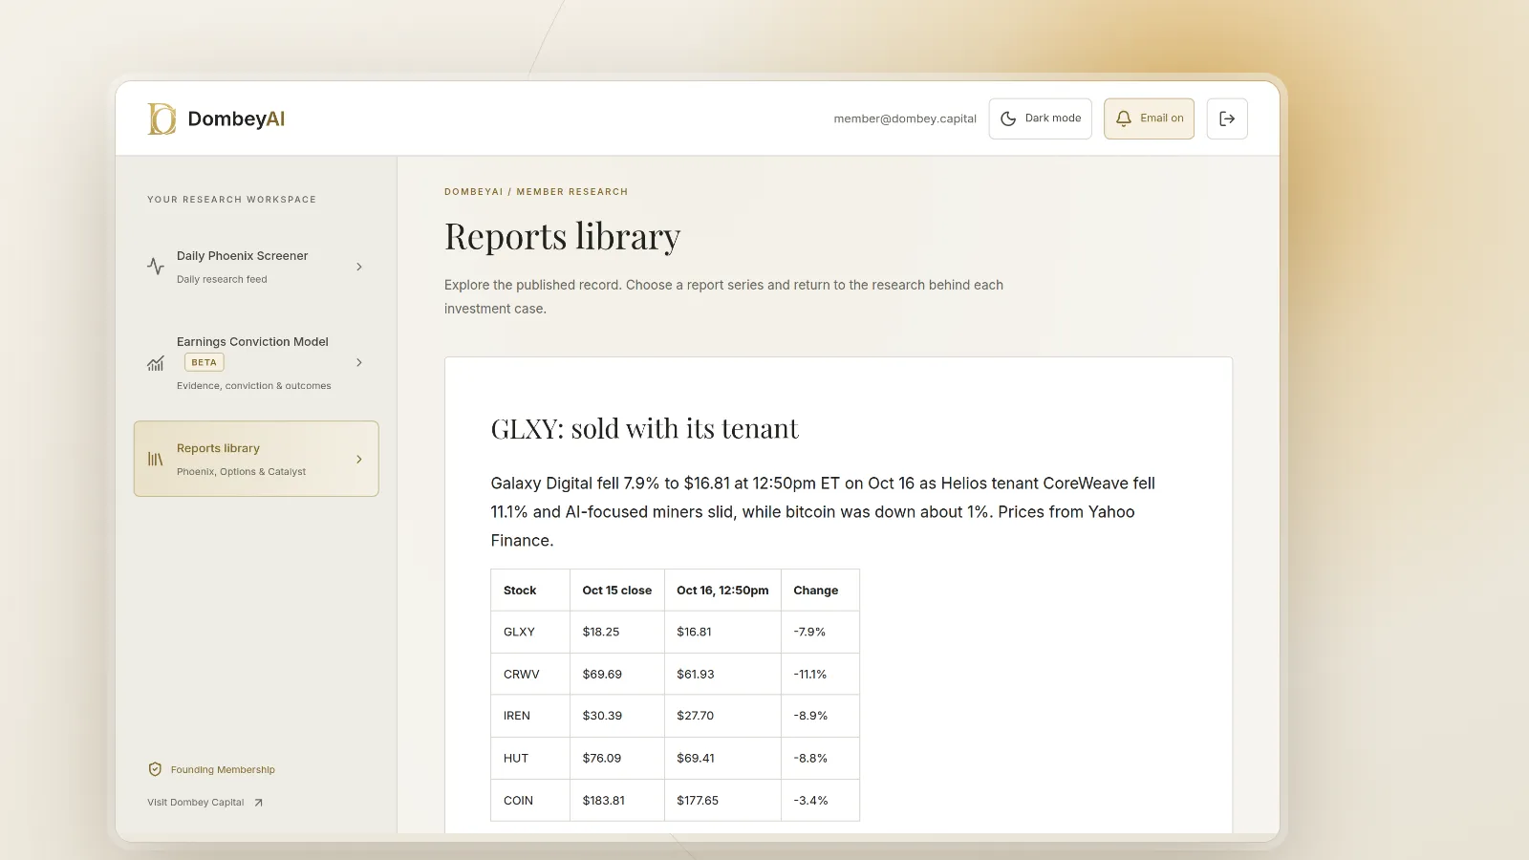Click the 'Reports library' page title
Screen dimensions: 1529x860
tap(562, 236)
